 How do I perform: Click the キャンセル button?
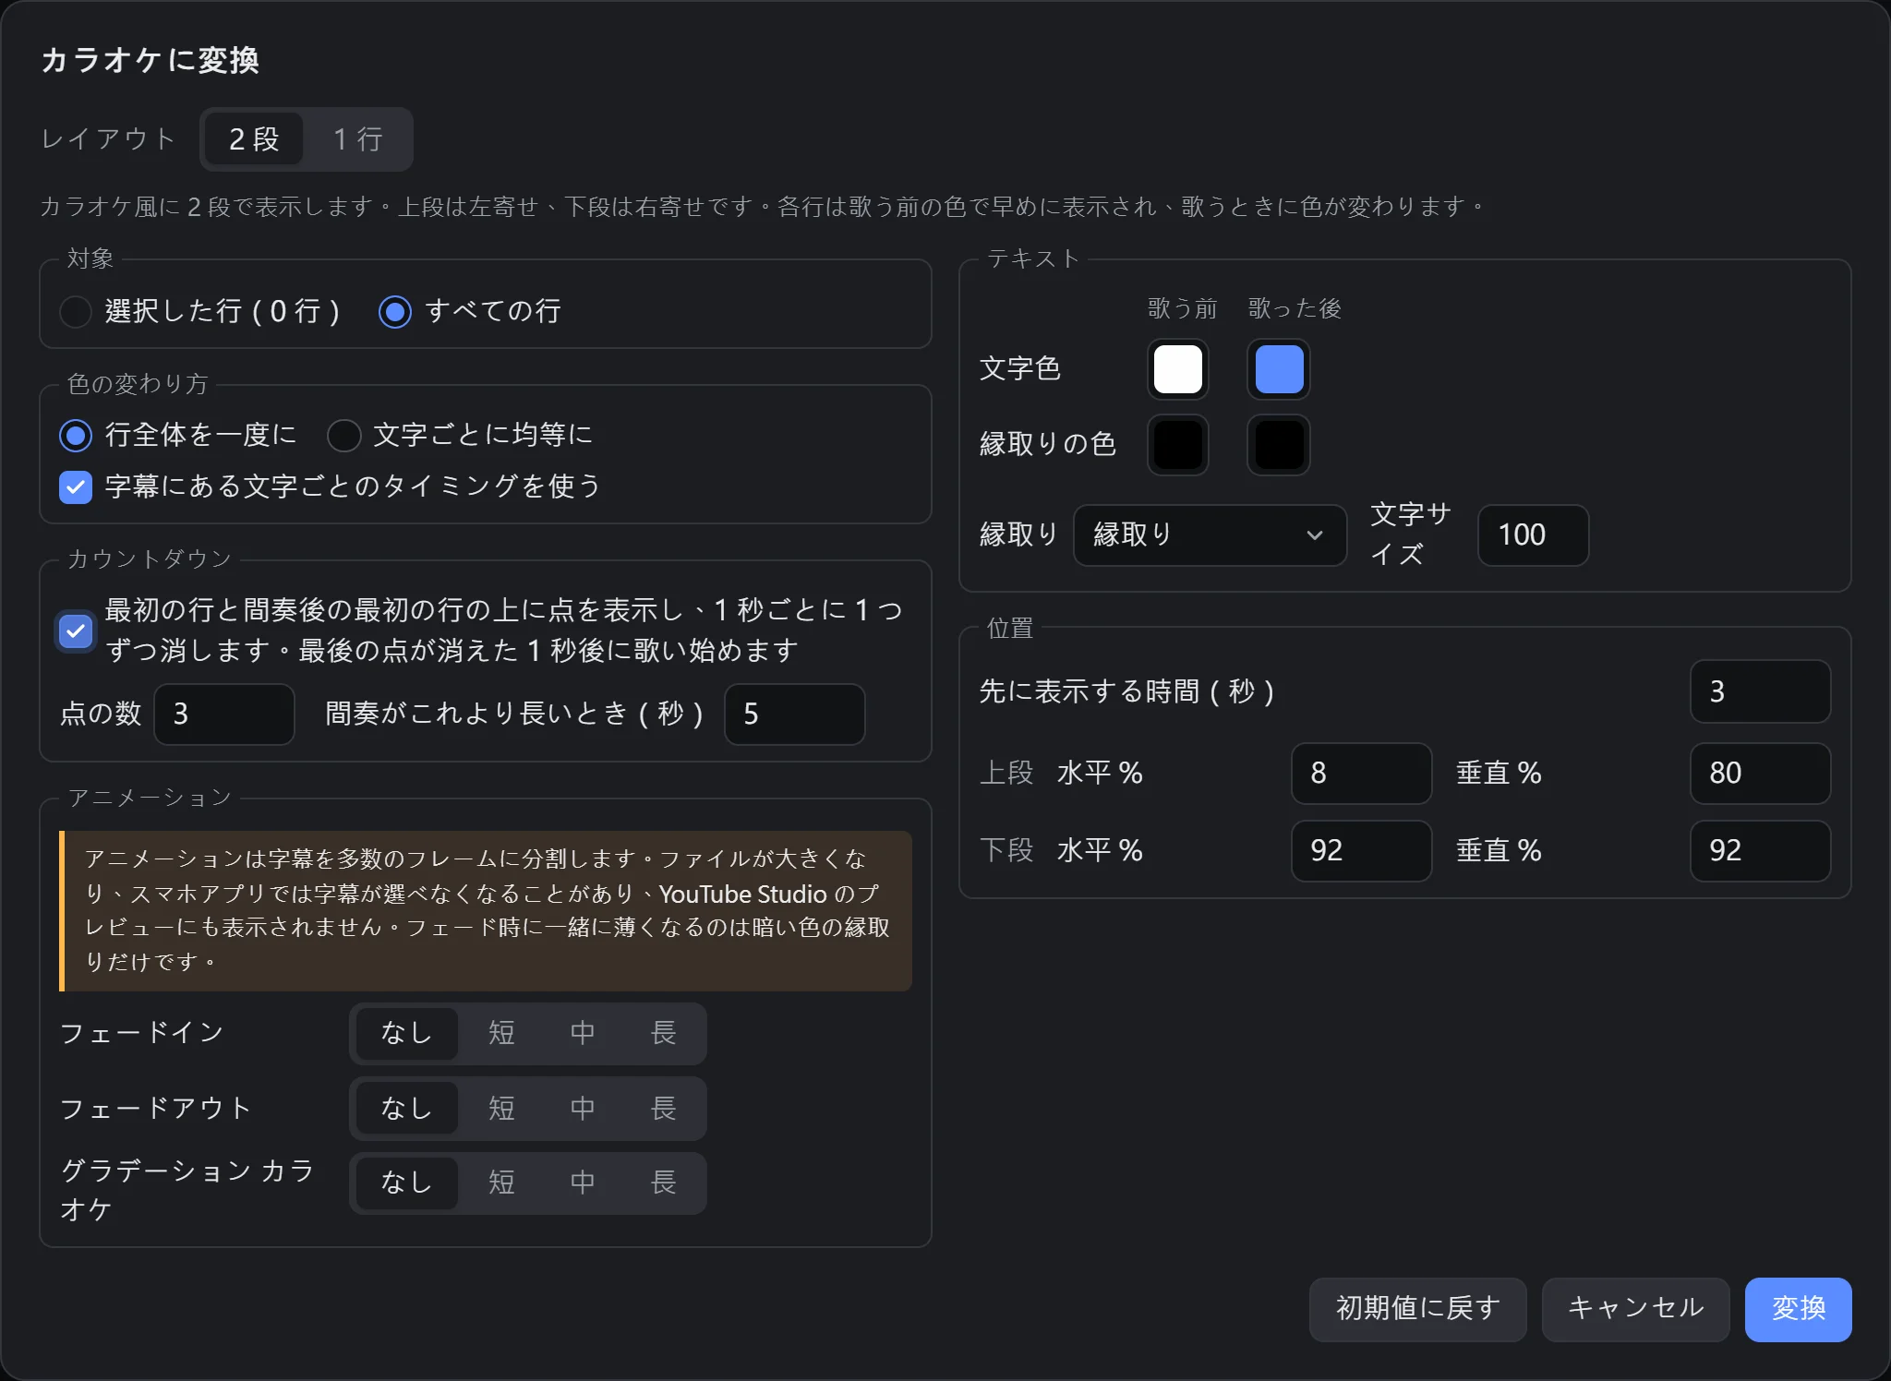pos(1635,1309)
